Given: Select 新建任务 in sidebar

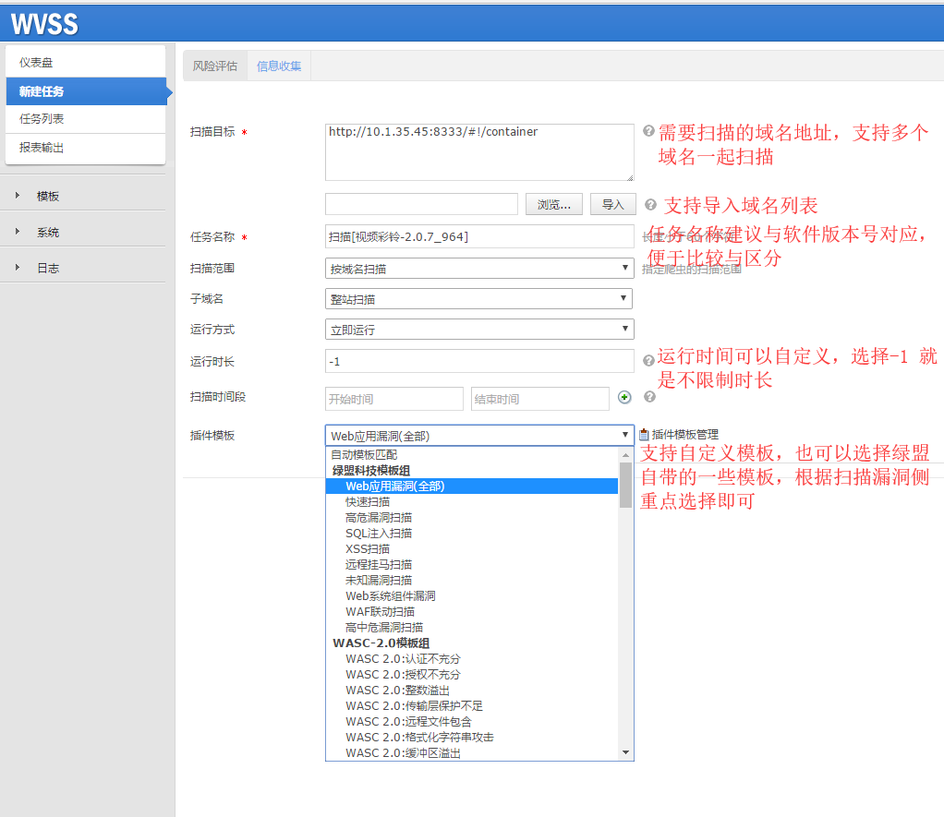Looking at the screenshot, I should [x=86, y=91].
